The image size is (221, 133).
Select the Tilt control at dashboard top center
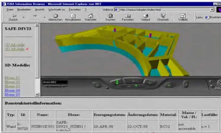[x=133, y=80]
